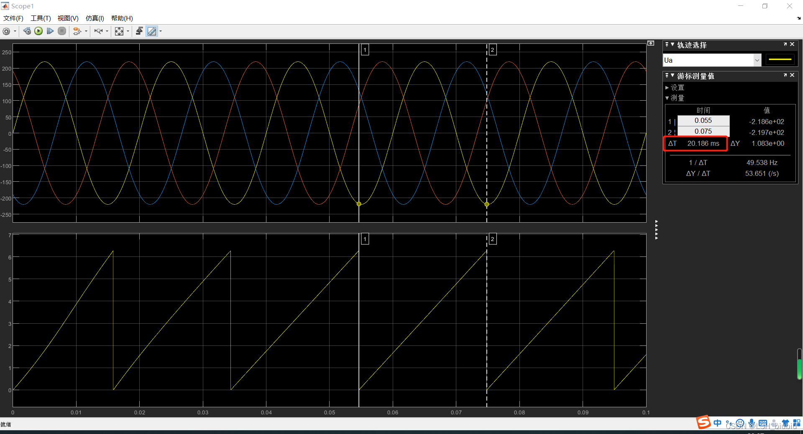Click cursor 1 flag on top plot

365,50
